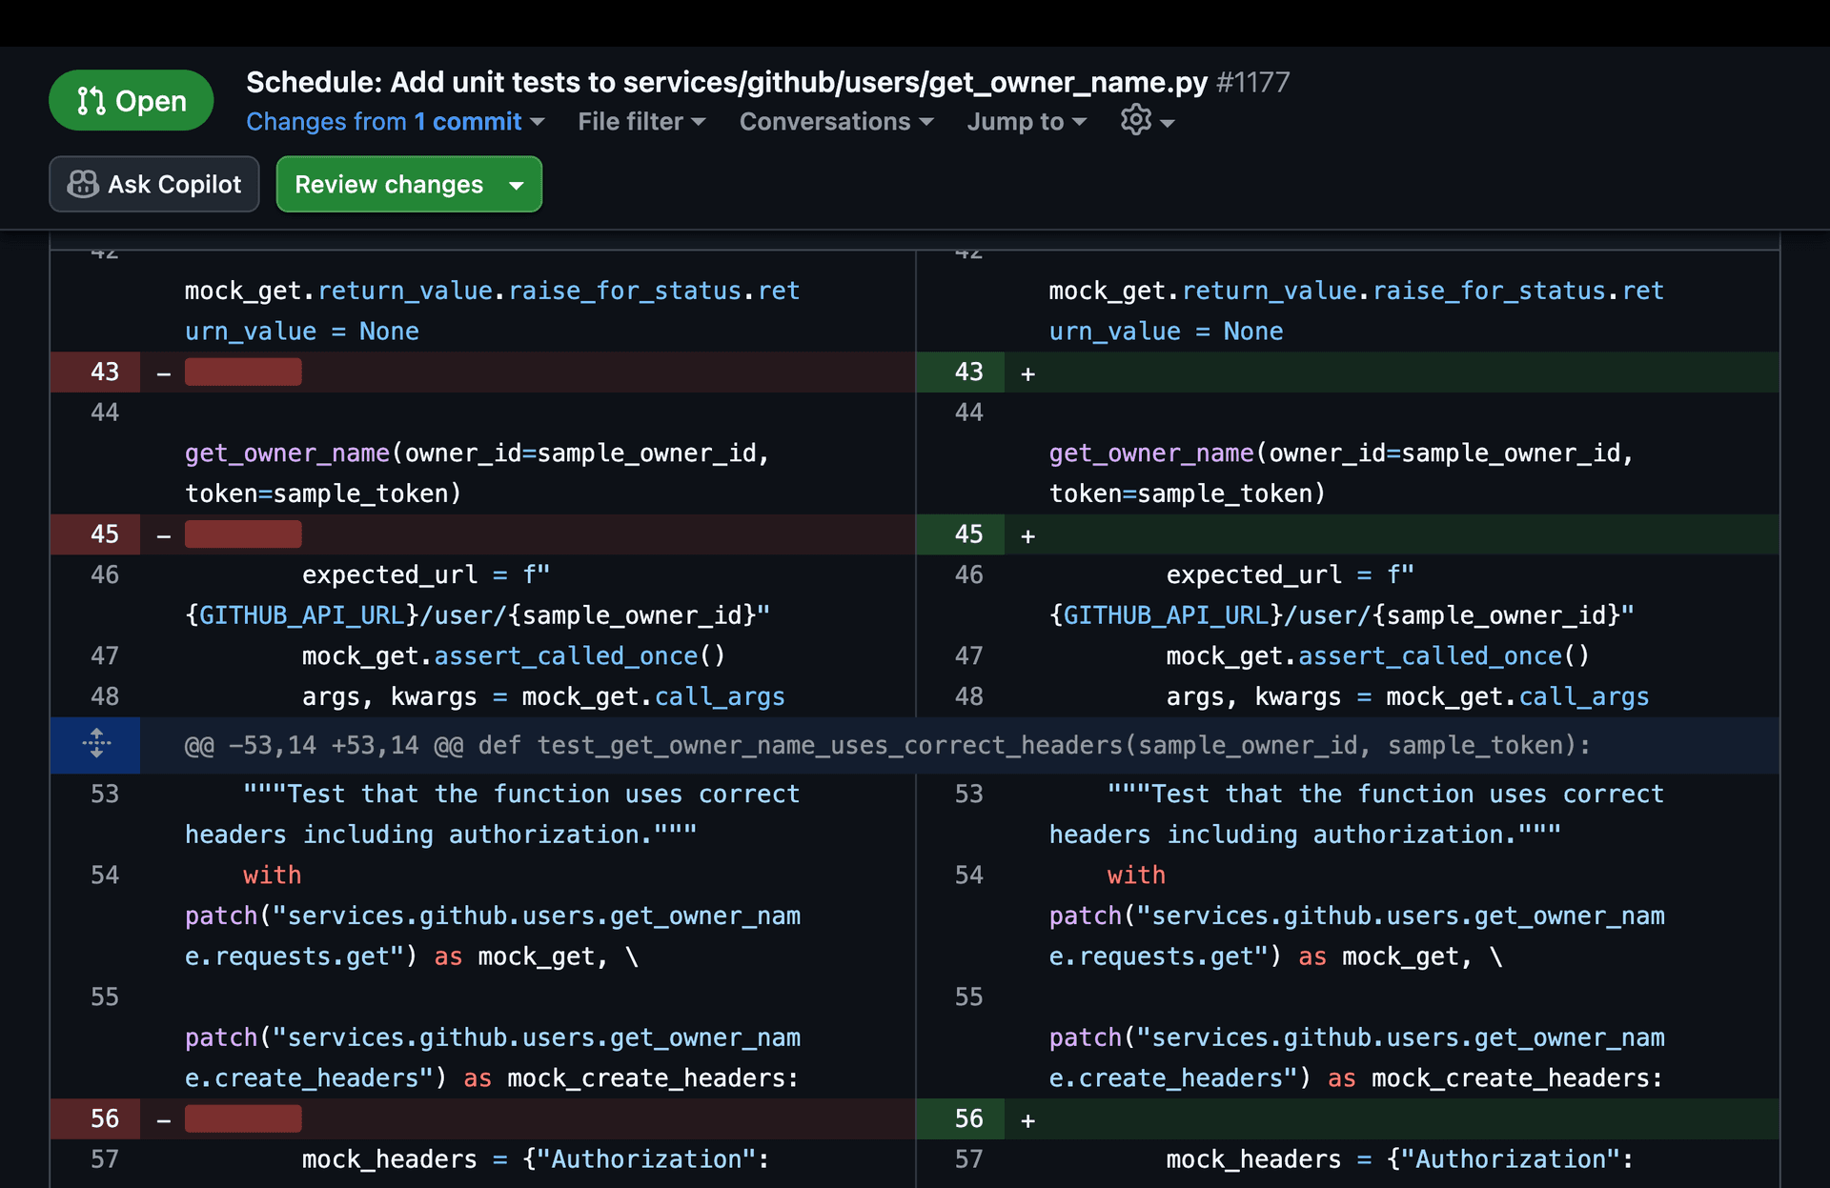Open the Review changes dropdown caret
The width and height of the screenshot is (1830, 1188).
[517, 185]
